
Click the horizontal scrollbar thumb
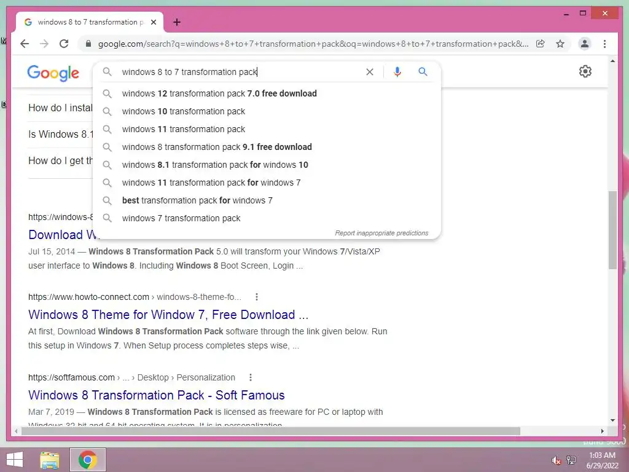[x=271, y=431]
